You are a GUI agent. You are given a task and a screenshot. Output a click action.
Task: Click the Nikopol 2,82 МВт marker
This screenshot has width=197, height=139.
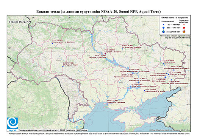(131, 86)
